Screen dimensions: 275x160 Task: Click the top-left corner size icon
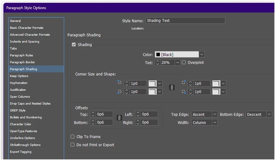click(119, 82)
